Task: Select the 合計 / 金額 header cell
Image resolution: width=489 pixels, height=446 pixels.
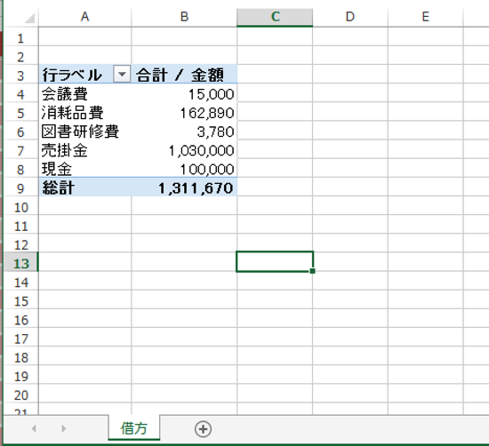Action: [184, 74]
